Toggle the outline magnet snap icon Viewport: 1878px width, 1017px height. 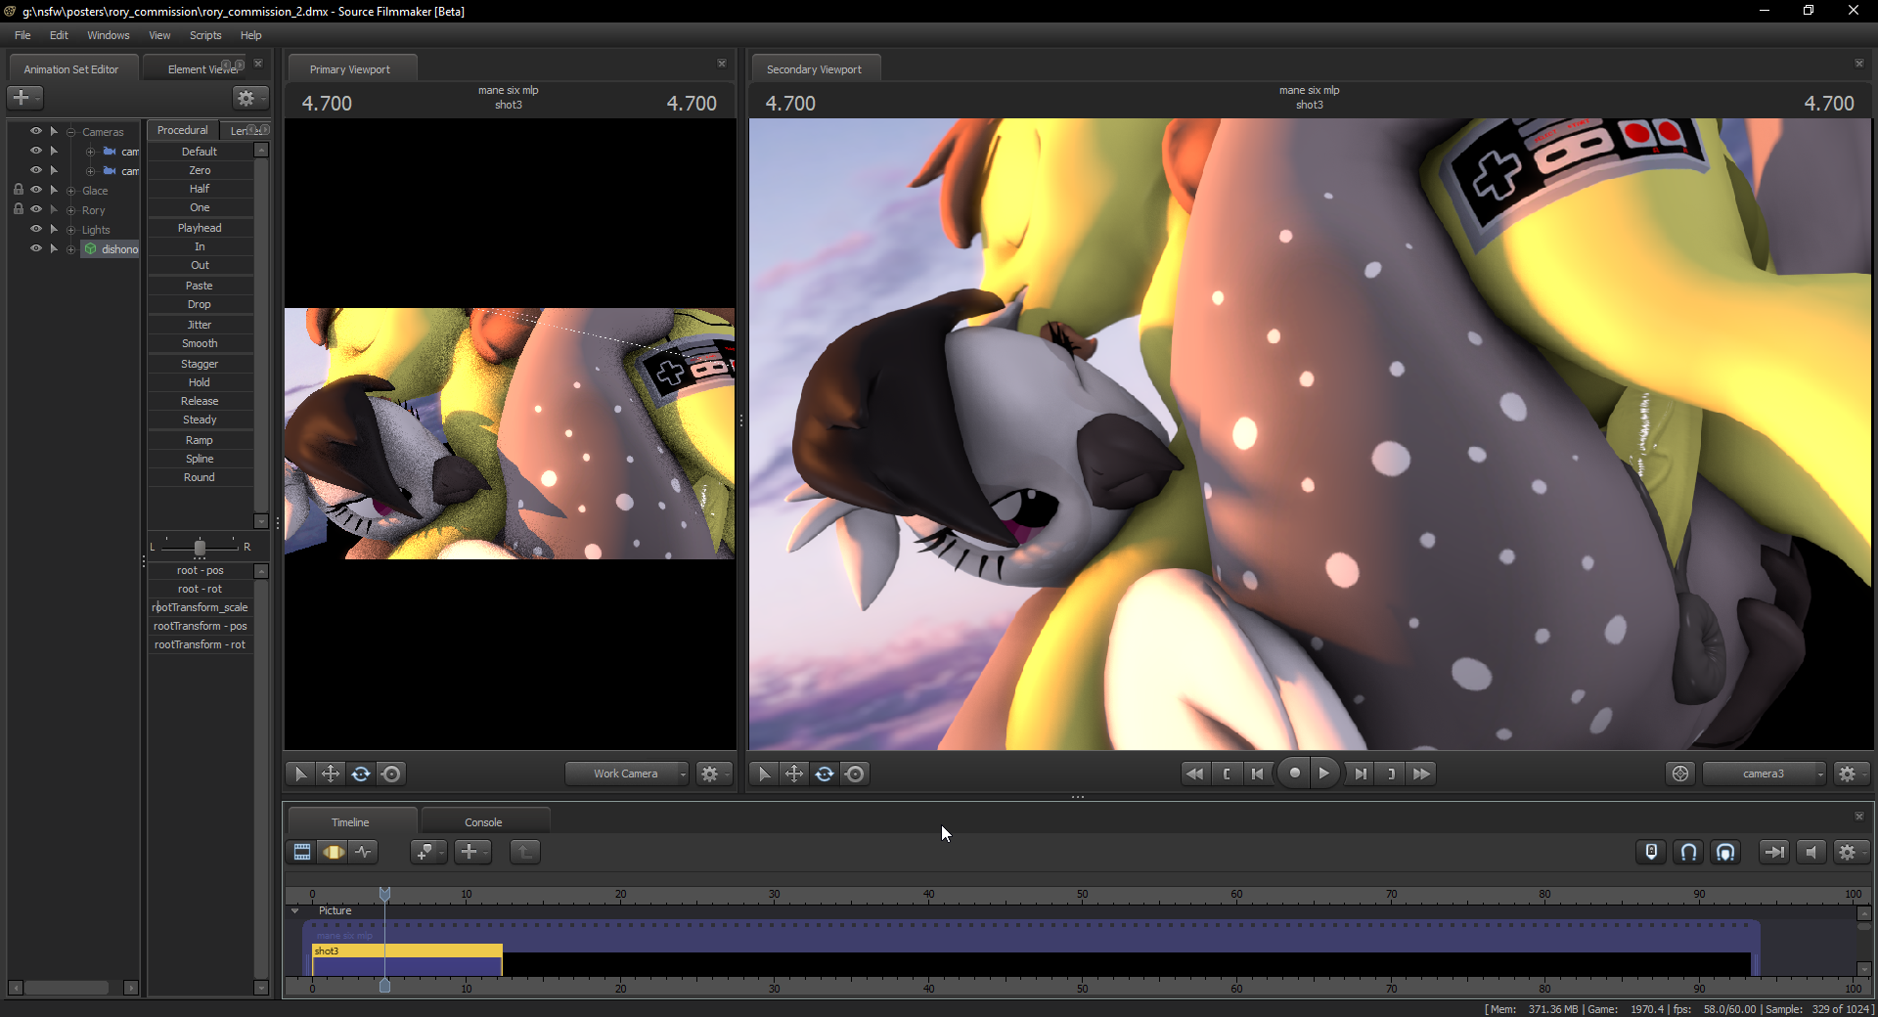(x=1688, y=852)
